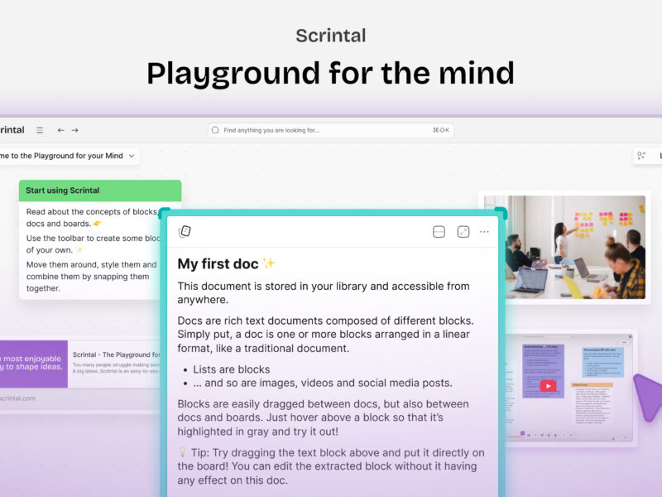
Task: Click the doc cards icon in doc header
Action: point(185,232)
